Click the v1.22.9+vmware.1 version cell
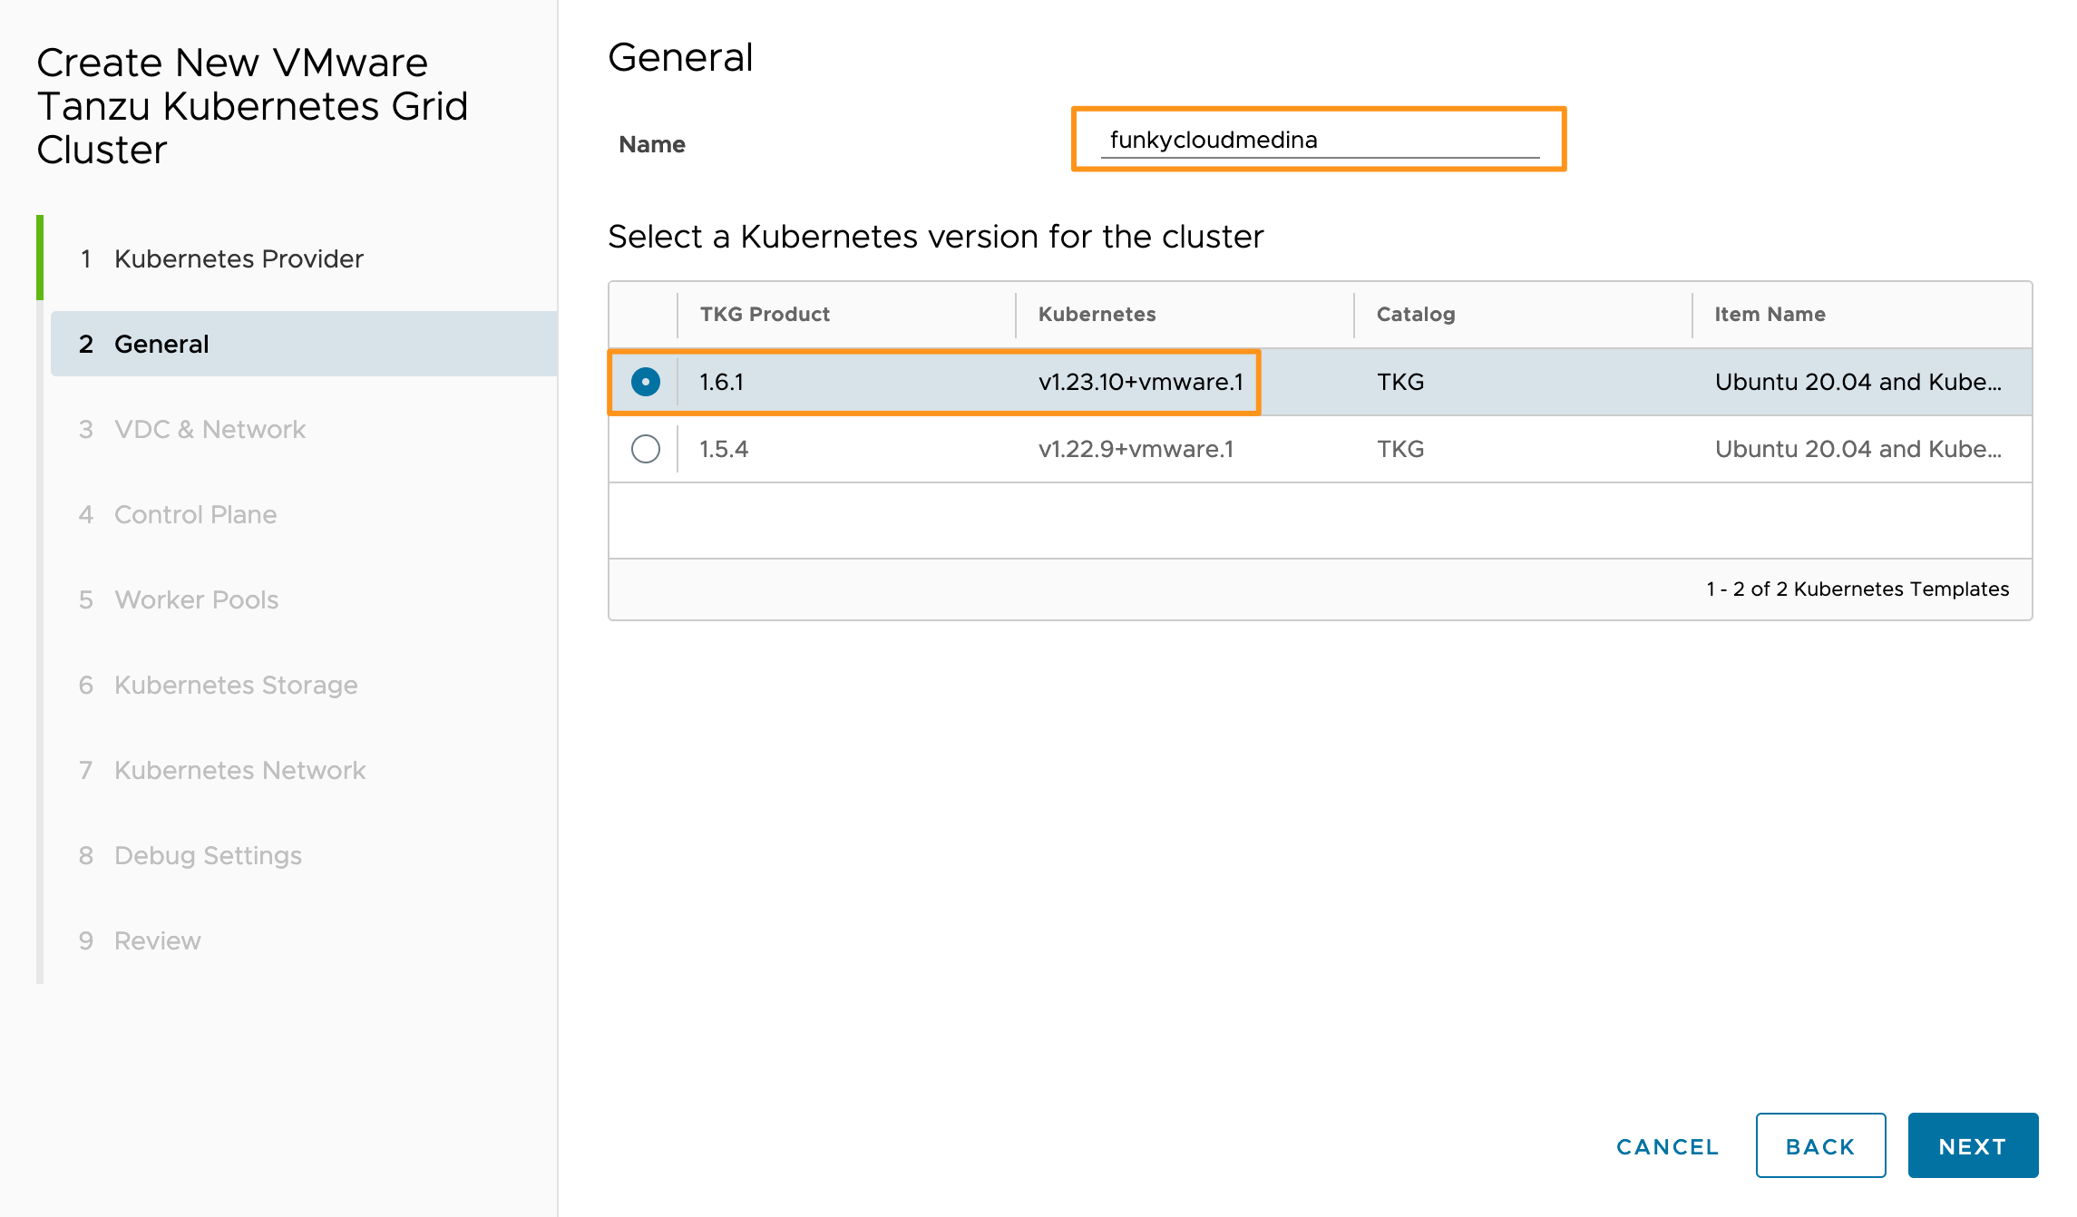The width and height of the screenshot is (2077, 1217). tap(1136, 449)
